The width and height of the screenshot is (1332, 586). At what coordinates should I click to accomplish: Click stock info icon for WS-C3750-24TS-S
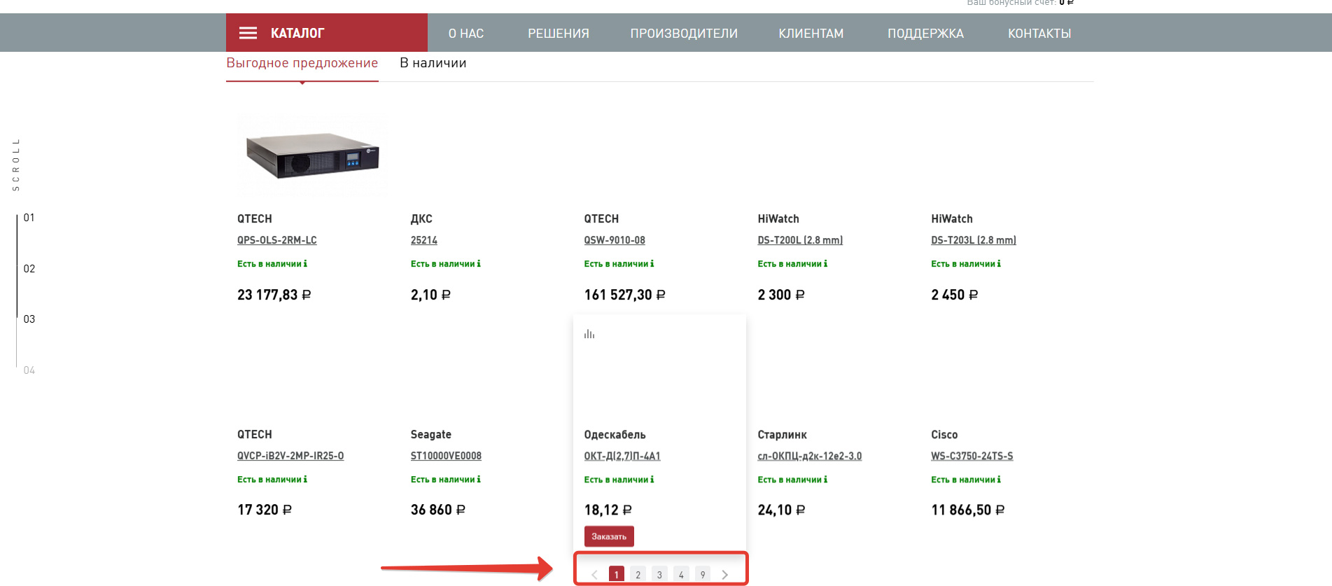point(1000,480)
